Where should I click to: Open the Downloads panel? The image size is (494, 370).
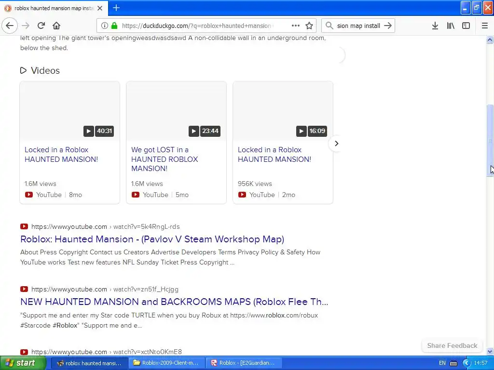pos(435,26)
